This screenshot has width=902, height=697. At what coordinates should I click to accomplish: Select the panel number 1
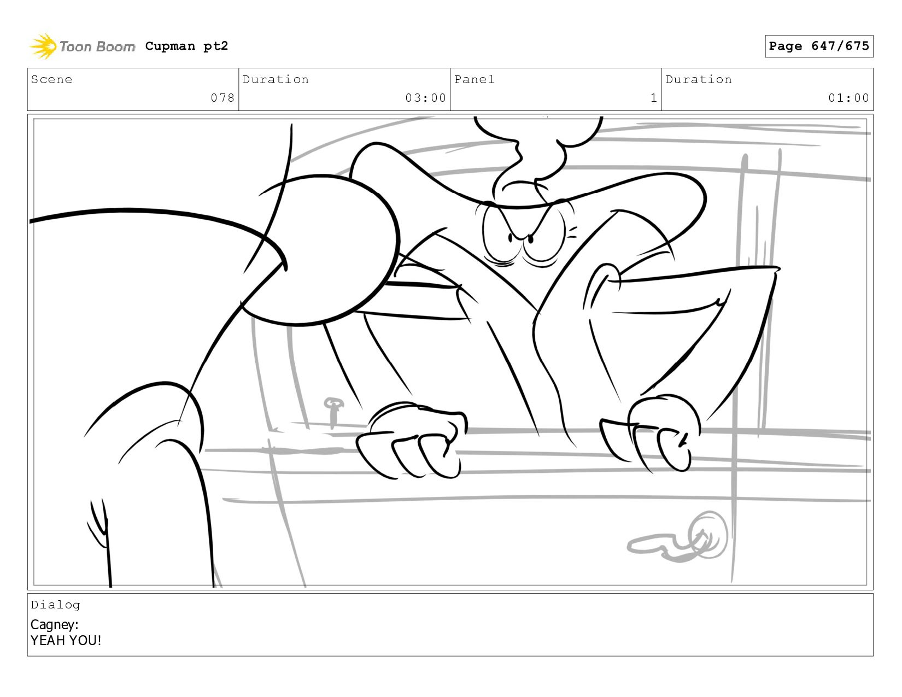653,98
